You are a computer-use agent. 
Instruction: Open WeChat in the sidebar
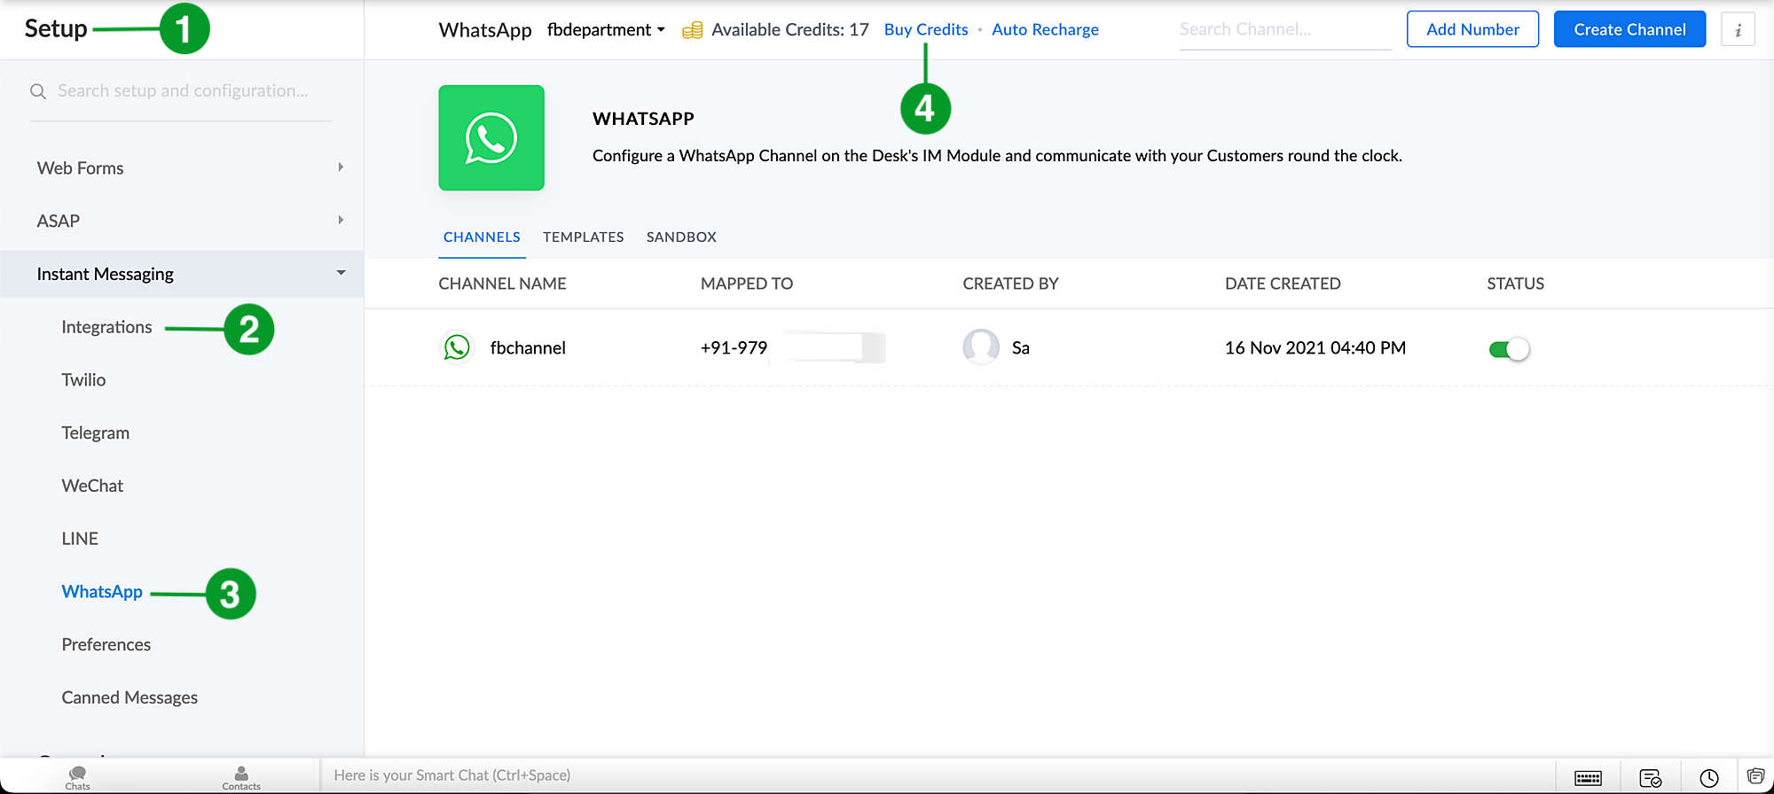pos(92,486)
